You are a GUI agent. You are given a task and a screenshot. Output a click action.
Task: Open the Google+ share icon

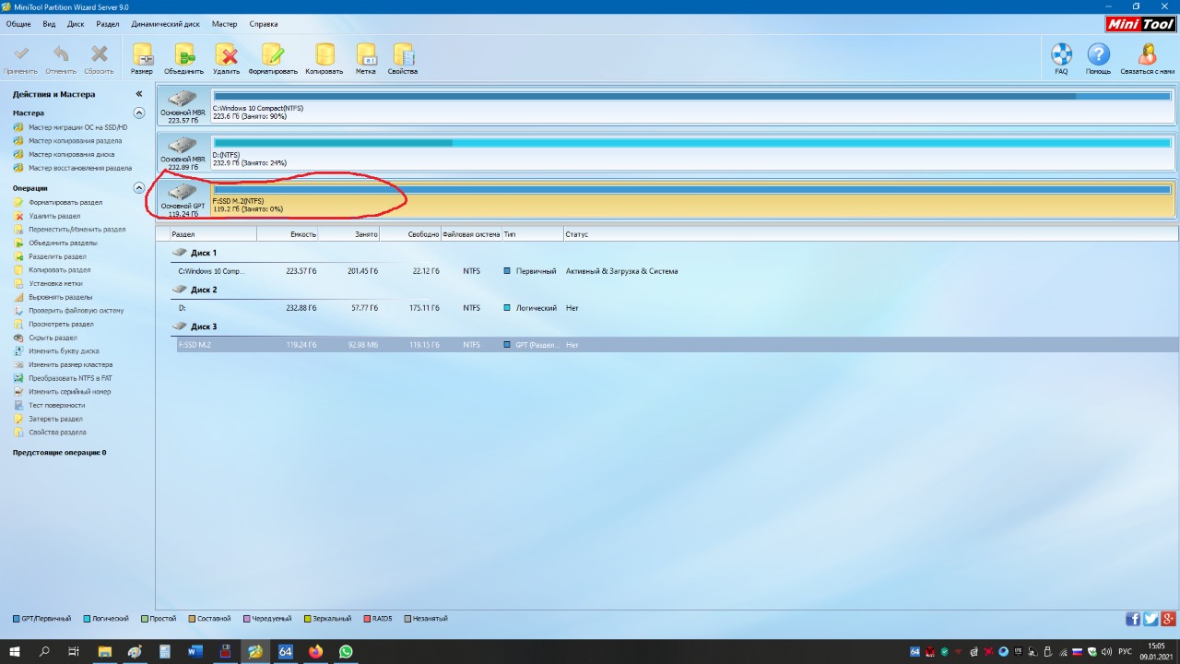[1168, 619]
